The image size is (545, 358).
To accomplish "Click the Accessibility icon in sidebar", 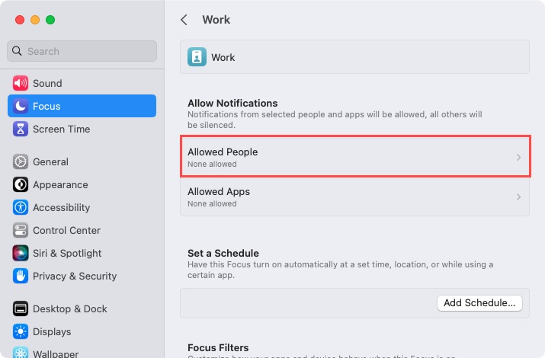I will 21,207.
